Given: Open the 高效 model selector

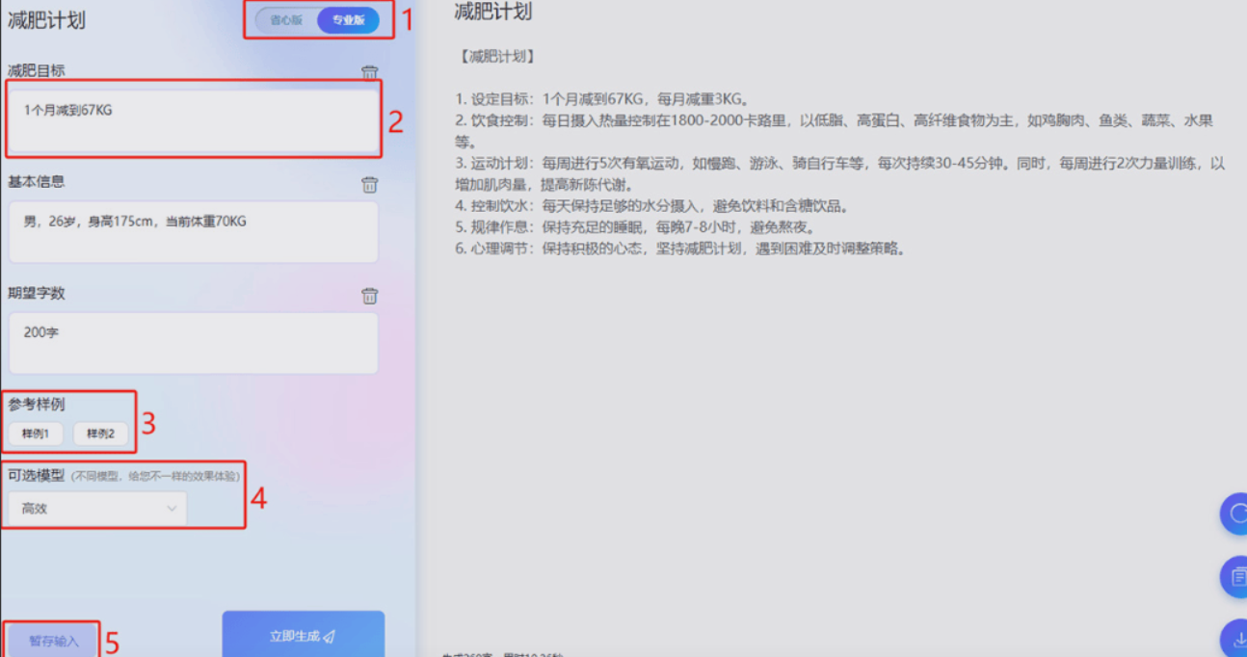Looking at the screenshot, I should coord(94,508).
